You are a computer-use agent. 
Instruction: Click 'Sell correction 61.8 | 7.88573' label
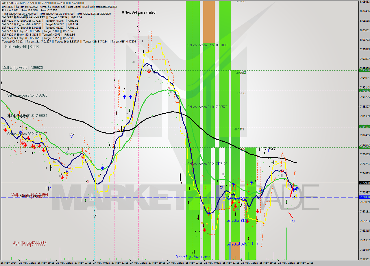click(x=207, y=107)
